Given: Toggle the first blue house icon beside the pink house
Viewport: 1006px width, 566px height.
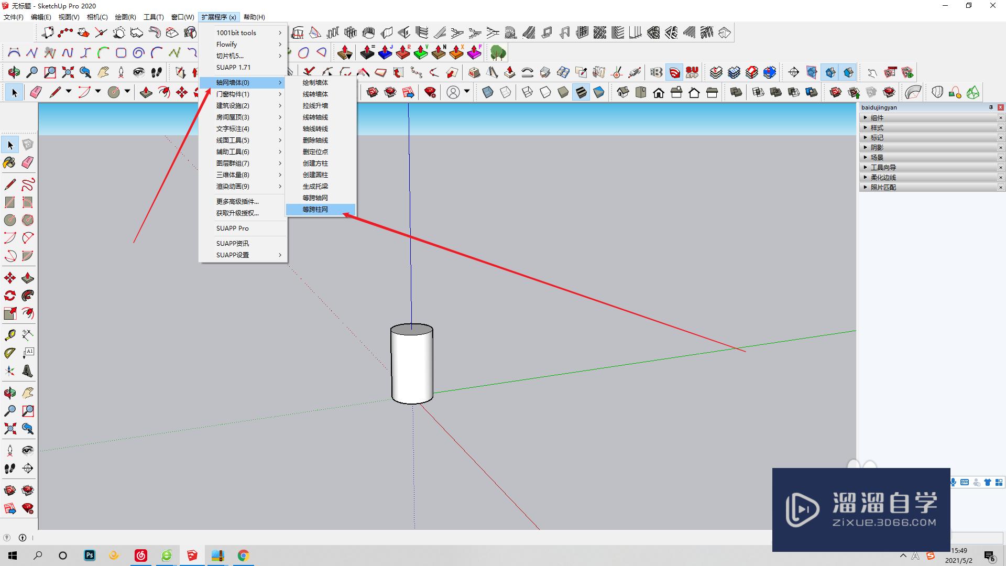Looking at the screenshot, I should pyautogui.click(x=830, y=72).
